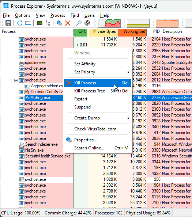Click the Find Handle or DLL magnifier icon
The height and width of the screenshot is (217, 192).
coord(79,23)
